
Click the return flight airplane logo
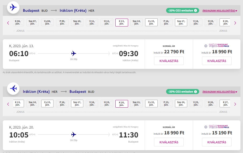(x=13, y=89)
